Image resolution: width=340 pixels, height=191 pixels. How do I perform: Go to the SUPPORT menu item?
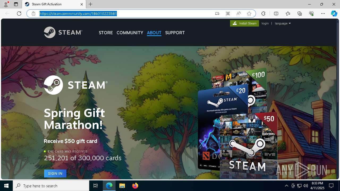tap(175, 33)
